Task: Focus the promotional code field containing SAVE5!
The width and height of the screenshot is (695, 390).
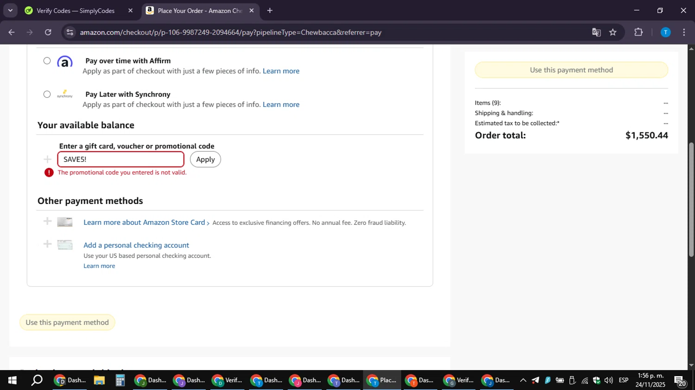Action: coord(121,159)
